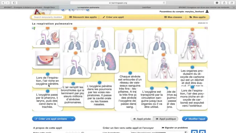This screenshot has height=133, width=236.
Task: Select card 'Les organes produisent du dioxyde'
Action: click(x=192, y=77)
